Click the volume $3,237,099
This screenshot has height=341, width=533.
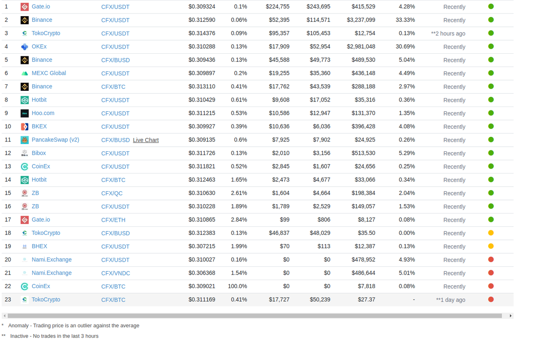pyautogui.click(x=361, y=20)
